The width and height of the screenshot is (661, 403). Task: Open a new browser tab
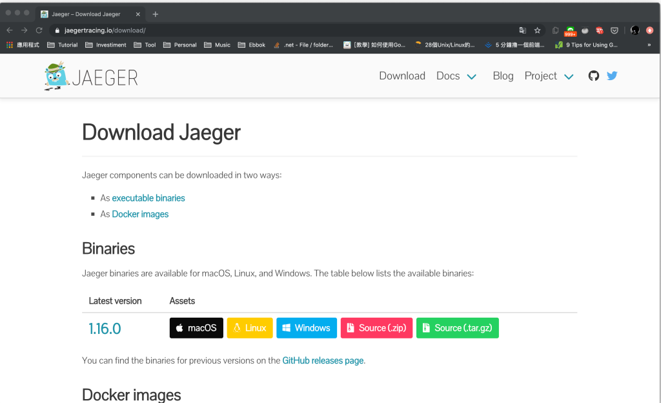155,14
